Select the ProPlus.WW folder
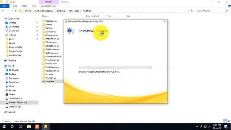Screen dimensions: 231x130 (51, 64)
